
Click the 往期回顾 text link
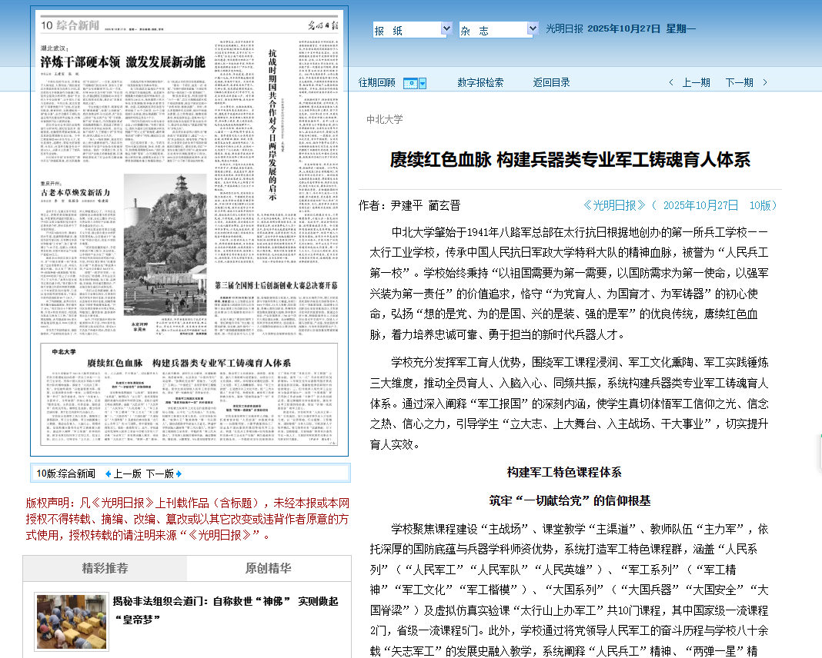(377, 83)
